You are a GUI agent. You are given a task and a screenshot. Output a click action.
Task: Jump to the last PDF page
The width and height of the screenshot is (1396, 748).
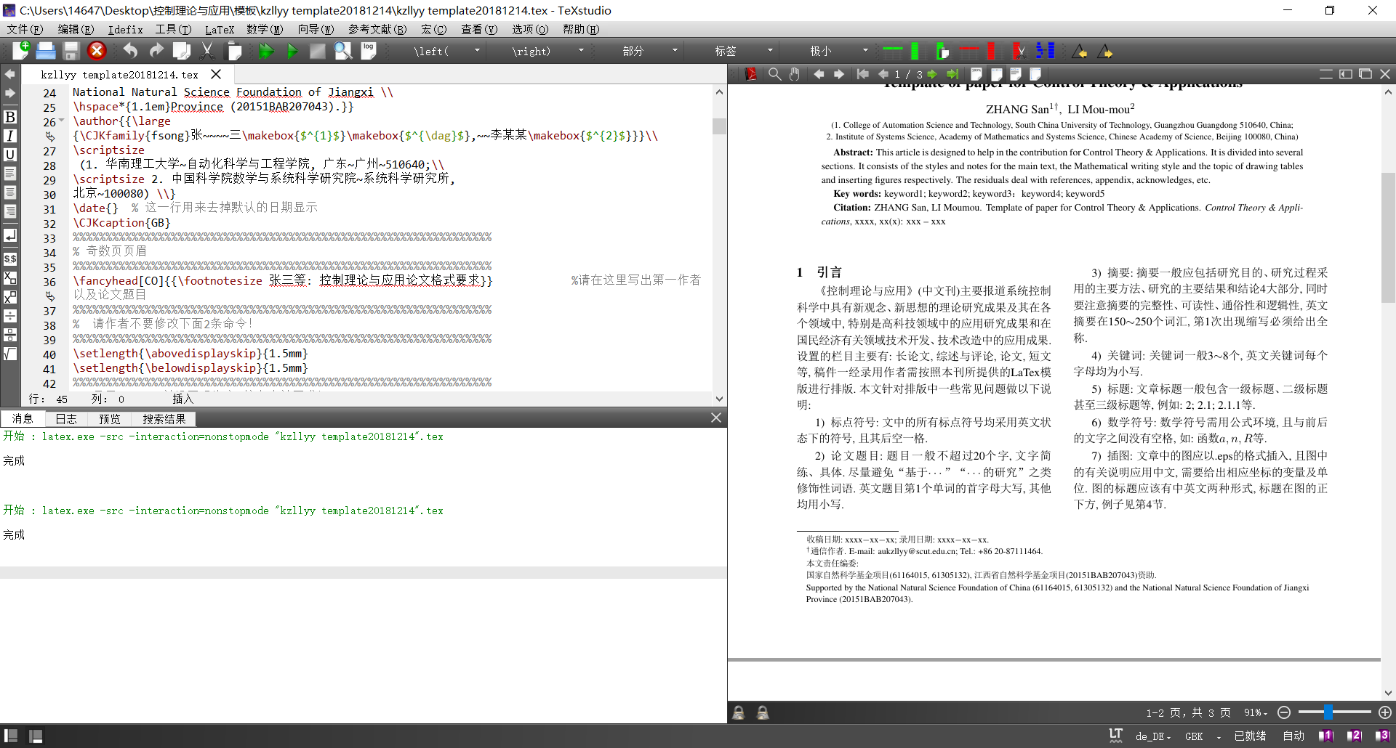(x=952, y=73)
